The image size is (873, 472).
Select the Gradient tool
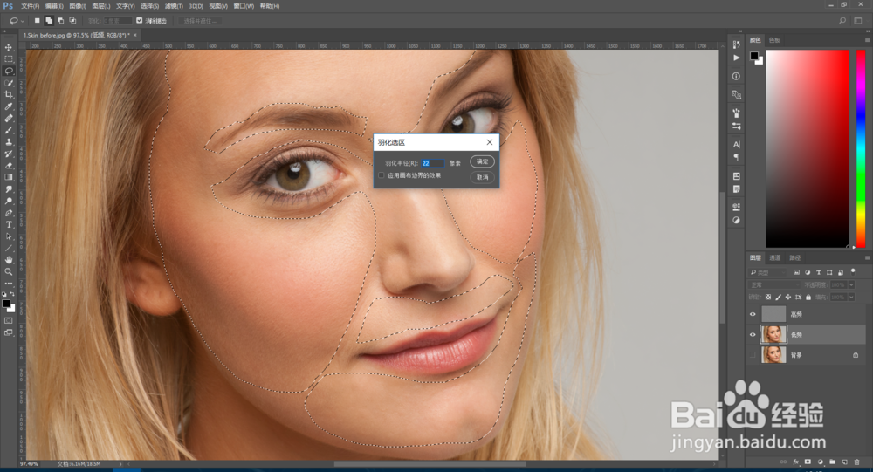[x=9, y=178]
